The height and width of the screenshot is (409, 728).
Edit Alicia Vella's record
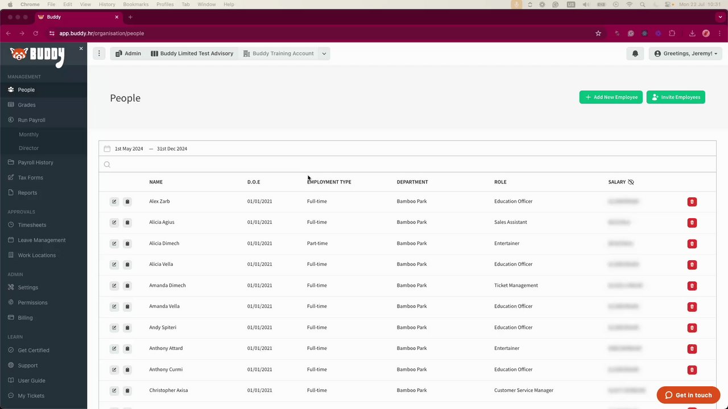click(x=114, y=265)
